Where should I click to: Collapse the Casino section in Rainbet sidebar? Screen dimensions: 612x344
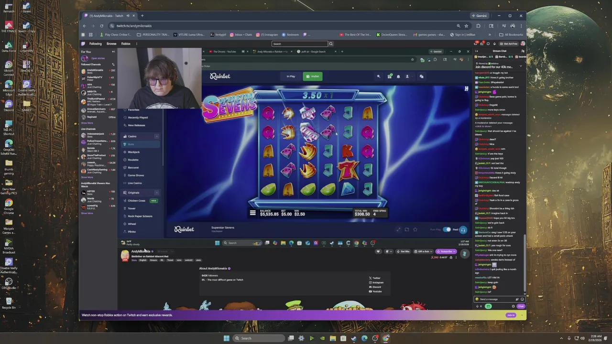tap(156, 136)
